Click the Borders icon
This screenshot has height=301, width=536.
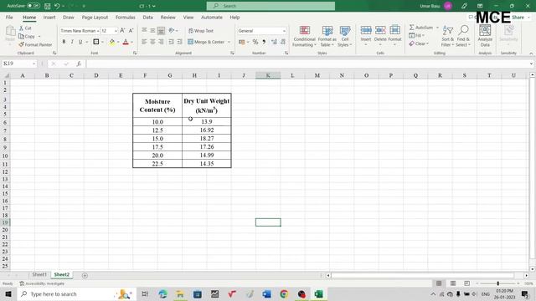[x=96, y=42]
